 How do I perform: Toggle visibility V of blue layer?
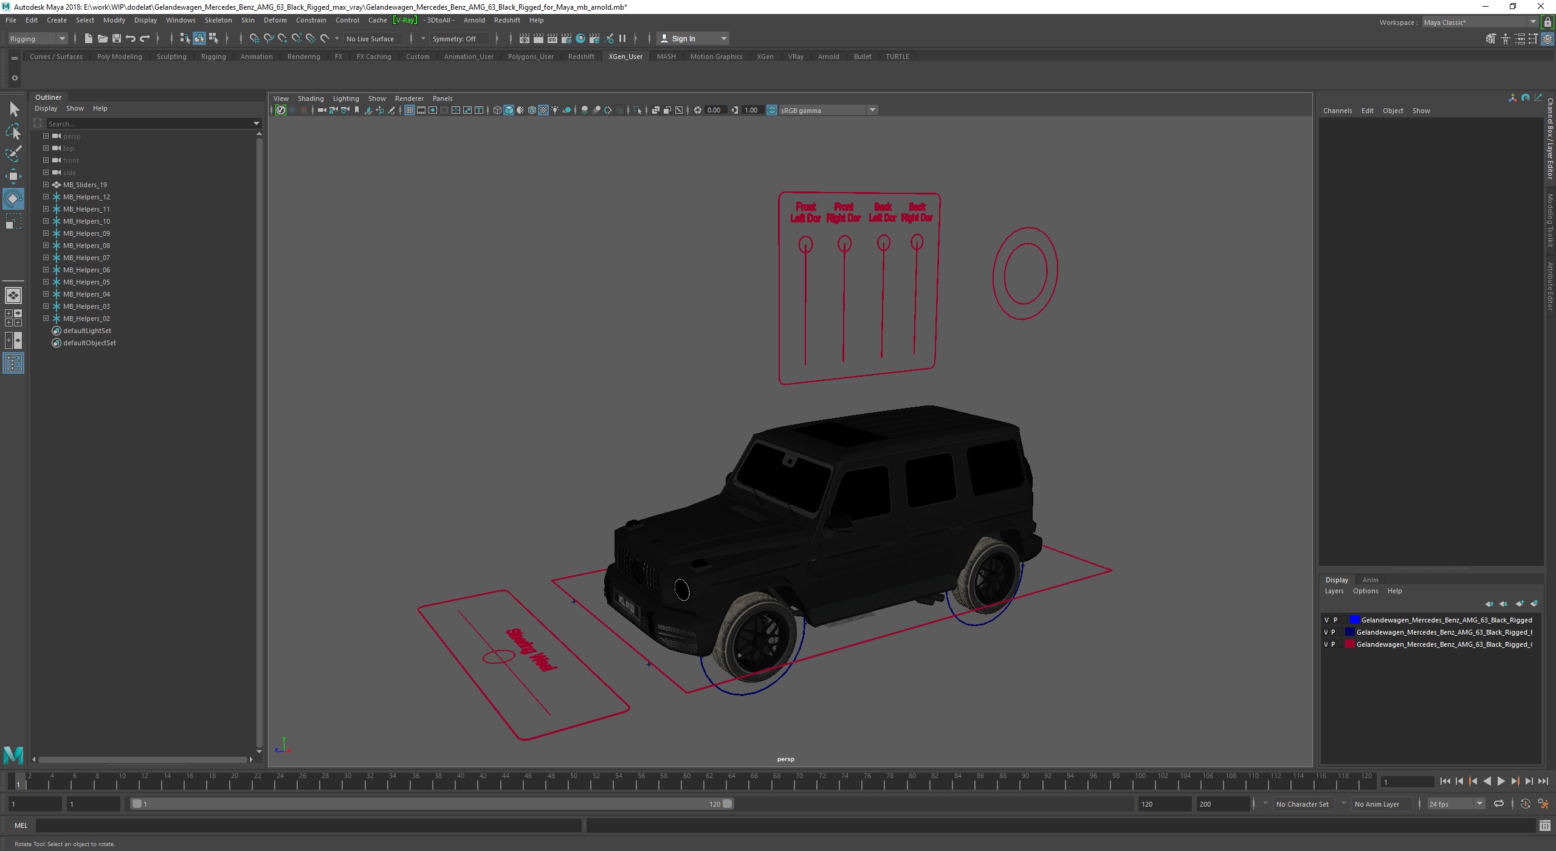tap(1326, 620)
